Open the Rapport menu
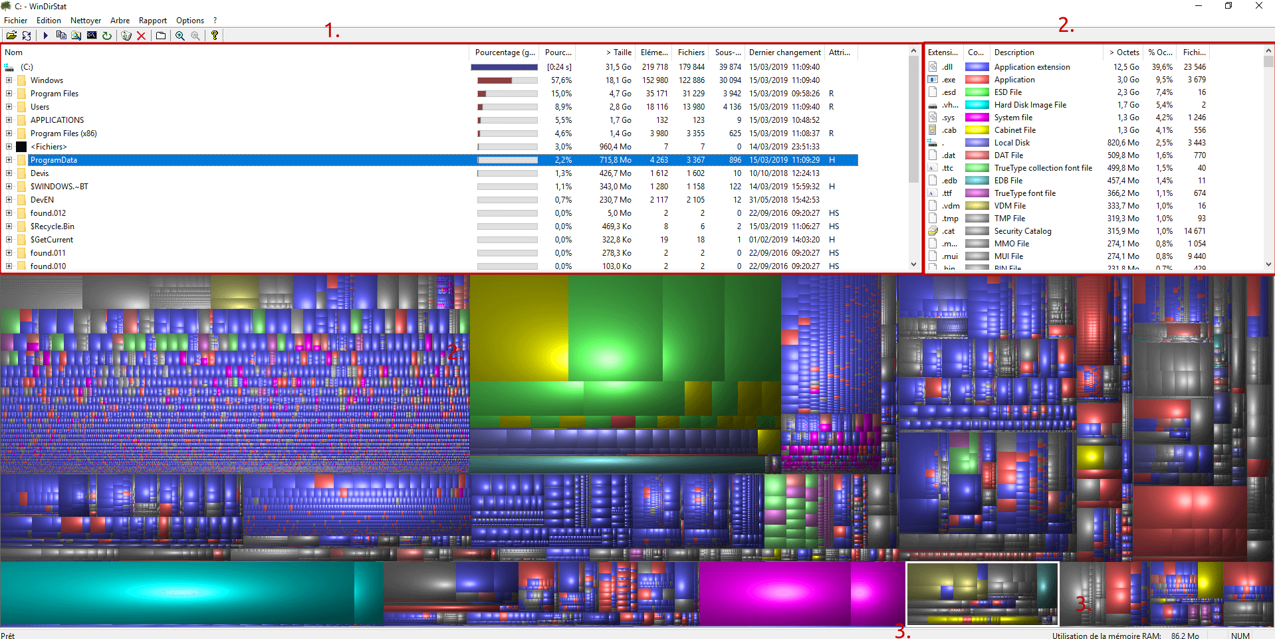 [152, 21]
